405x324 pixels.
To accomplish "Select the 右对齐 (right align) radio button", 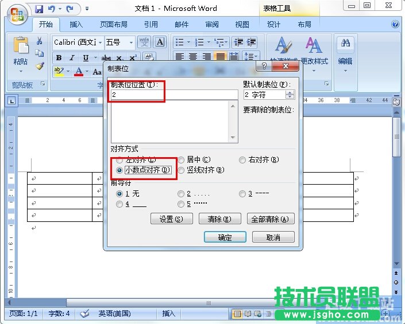I will pyautogui.click(x=242, y=160).
